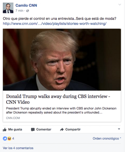Open the Trump interview preview image
Screen dimensions: 125x152
[x=62, y=60]
